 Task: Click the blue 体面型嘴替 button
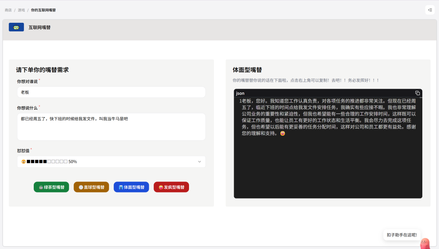point(131,187)
